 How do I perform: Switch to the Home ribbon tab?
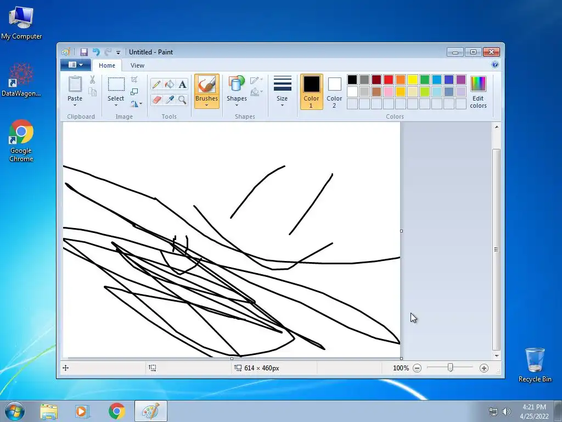[107, 65]
